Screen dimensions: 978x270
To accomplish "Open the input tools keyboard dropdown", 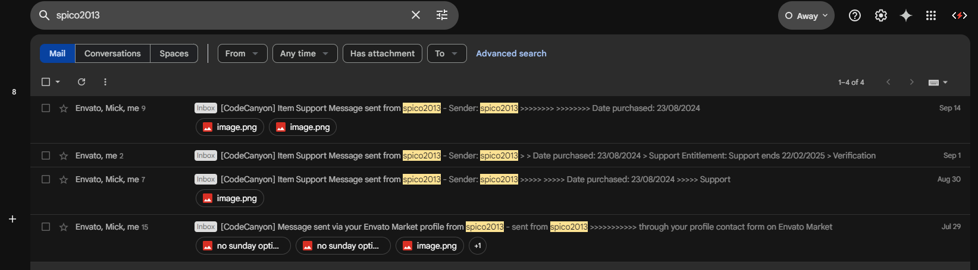I will pos(938,82).
